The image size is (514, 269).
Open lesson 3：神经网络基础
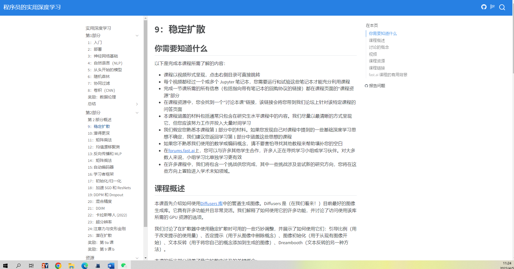[103, 56]
